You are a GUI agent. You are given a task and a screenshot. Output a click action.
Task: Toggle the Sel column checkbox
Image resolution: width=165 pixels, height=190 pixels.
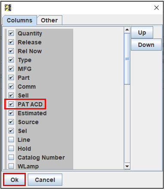click(11, 131)
